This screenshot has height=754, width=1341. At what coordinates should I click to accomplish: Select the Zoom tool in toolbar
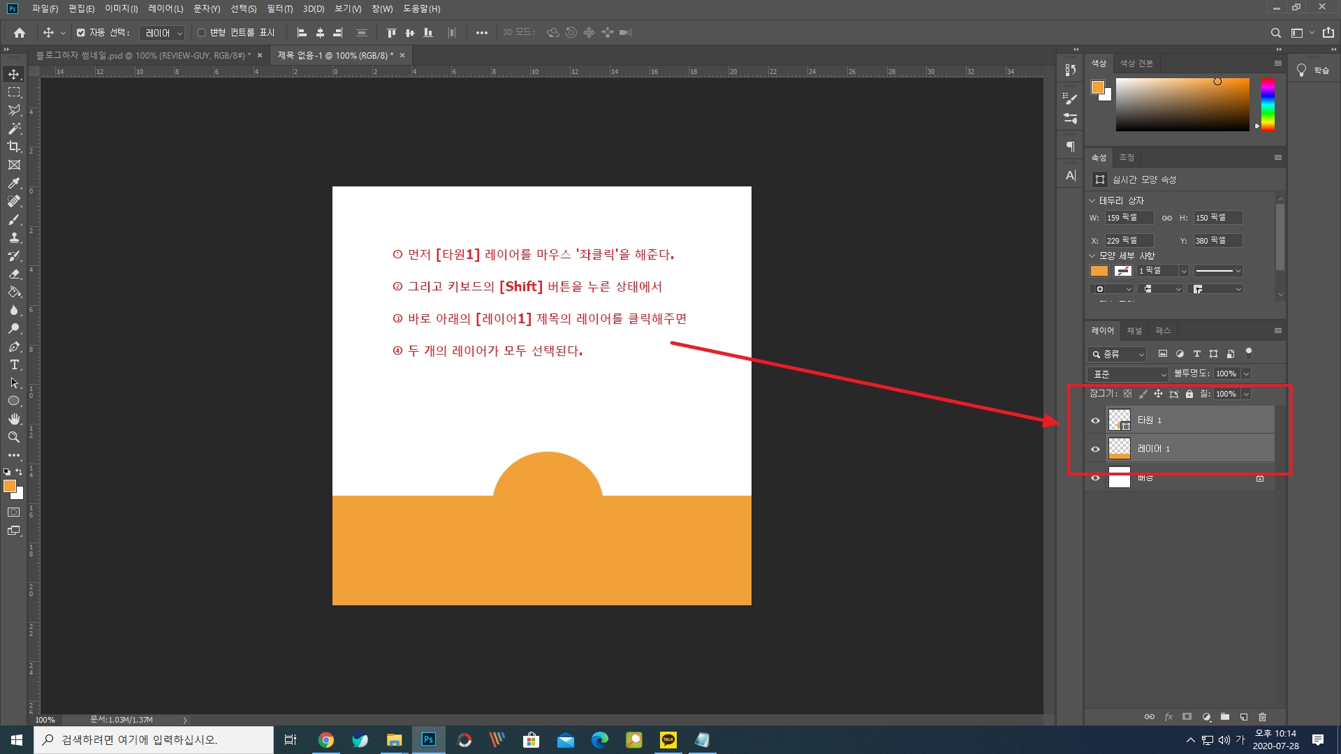coord(14,437)
